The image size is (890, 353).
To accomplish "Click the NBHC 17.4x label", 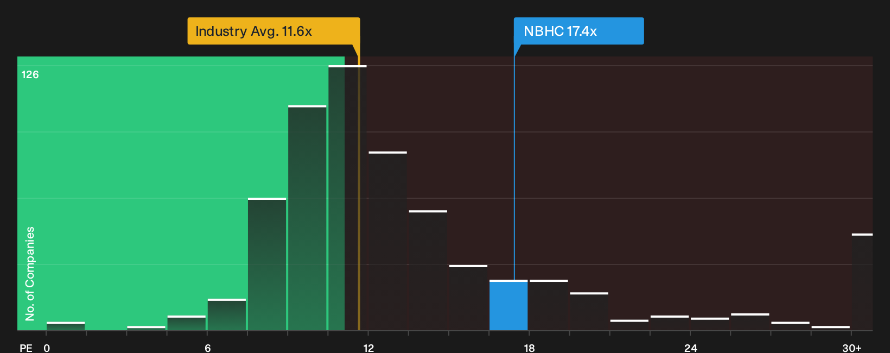I will pyautogui.click(x=578, y=31).
